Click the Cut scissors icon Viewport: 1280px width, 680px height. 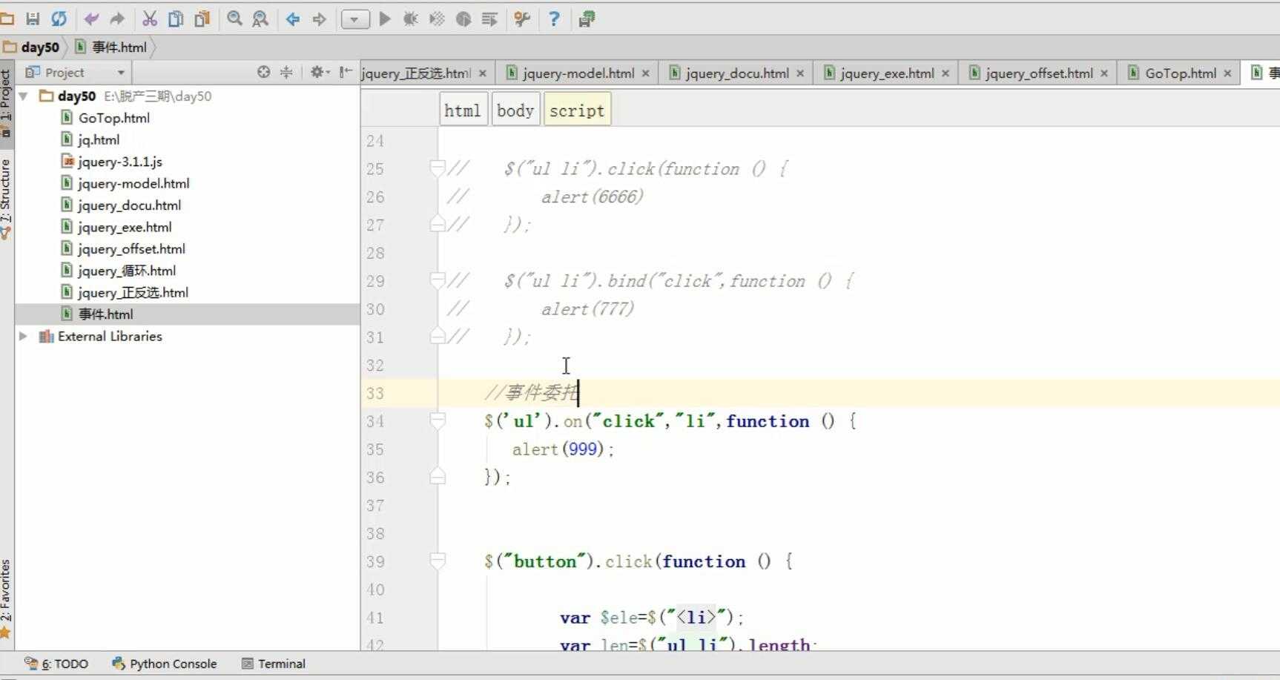coord(149,19)
